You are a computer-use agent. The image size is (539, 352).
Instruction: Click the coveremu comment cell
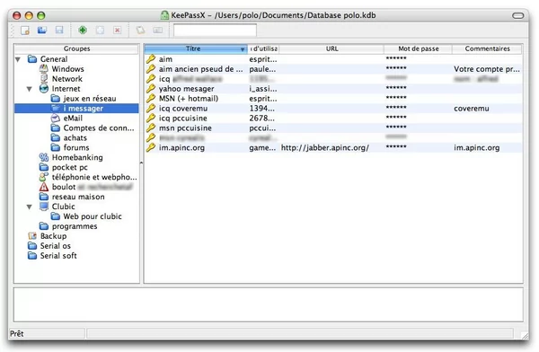point(472,109)
